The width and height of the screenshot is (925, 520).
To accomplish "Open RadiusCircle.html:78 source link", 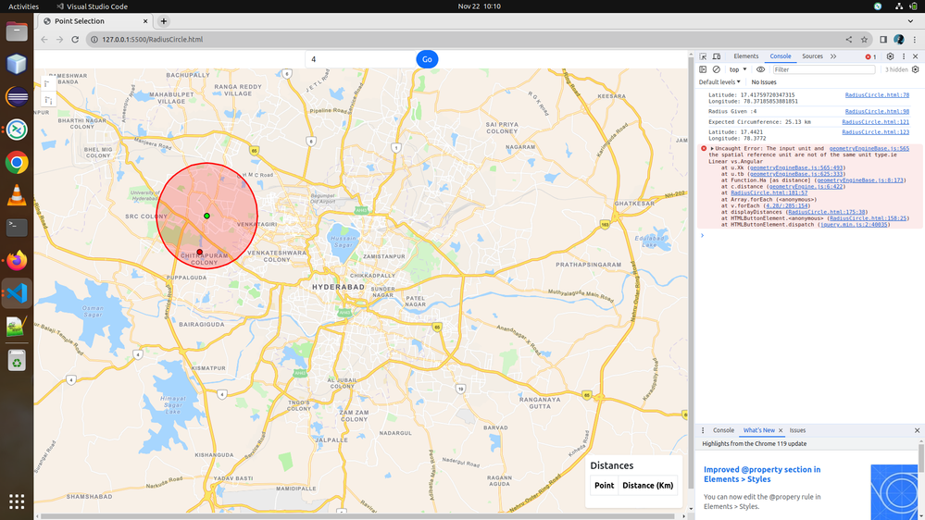I will [877, 95].
